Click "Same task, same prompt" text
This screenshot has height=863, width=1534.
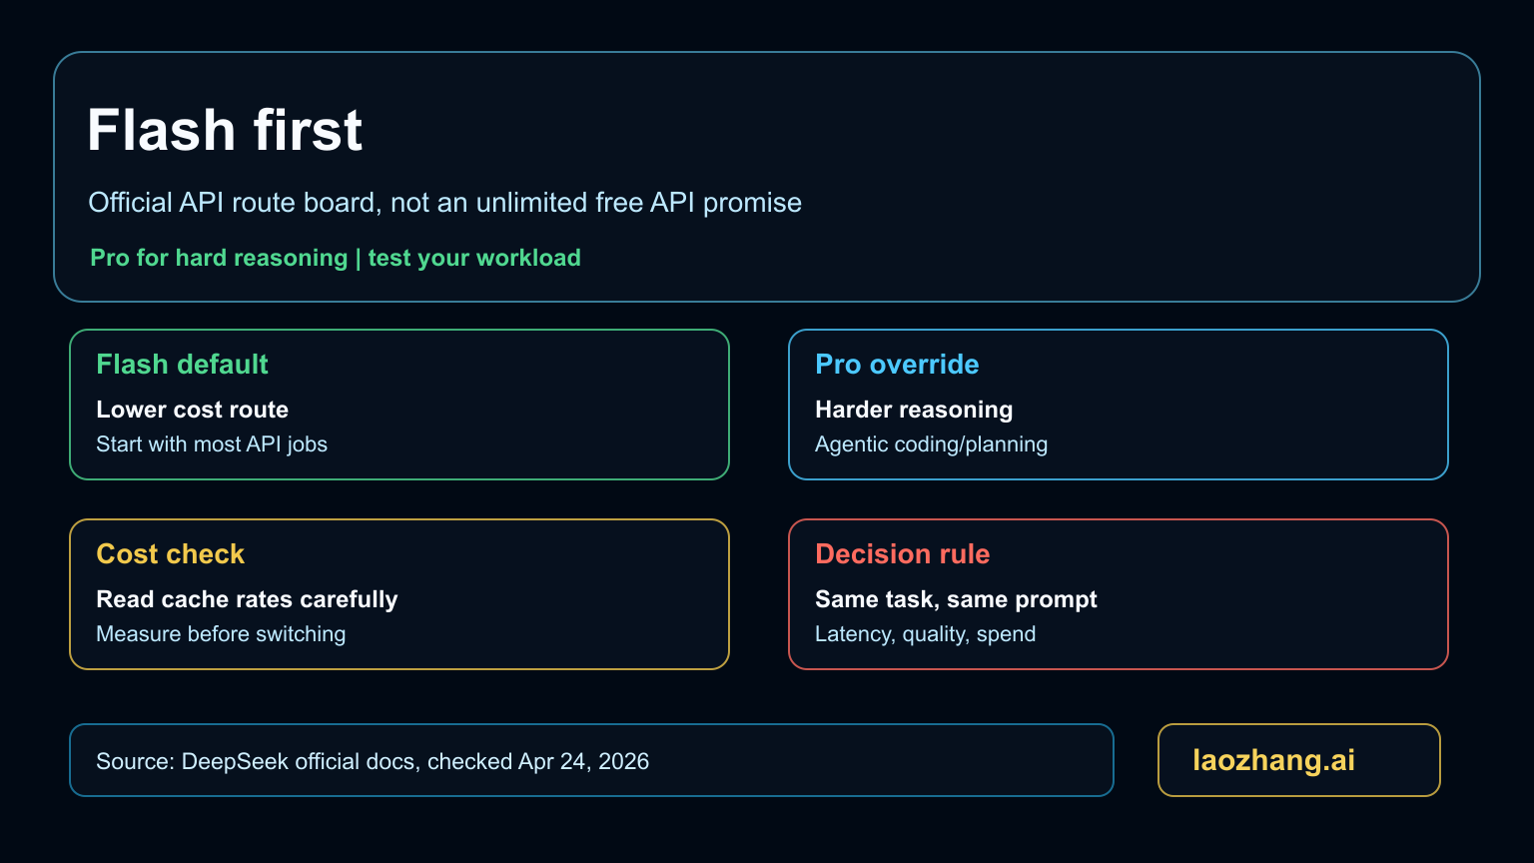(x=956, y=599)
